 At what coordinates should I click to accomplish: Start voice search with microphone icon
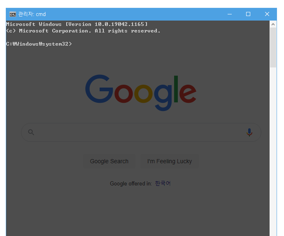tap(249, 132)
